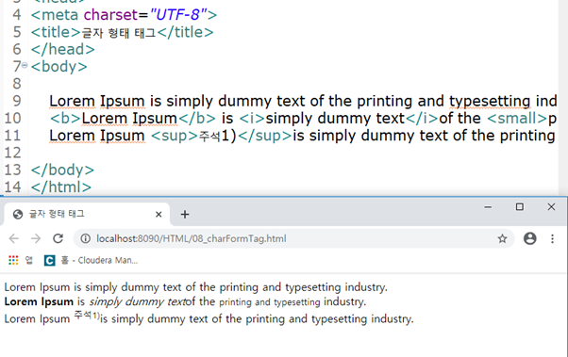Bookmark this page with star icon
568x357 pixels.
click(502, 238)
